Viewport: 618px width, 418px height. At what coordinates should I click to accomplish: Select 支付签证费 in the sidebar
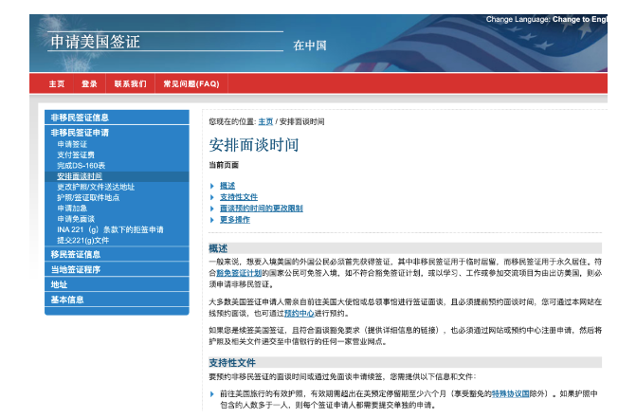76,155
